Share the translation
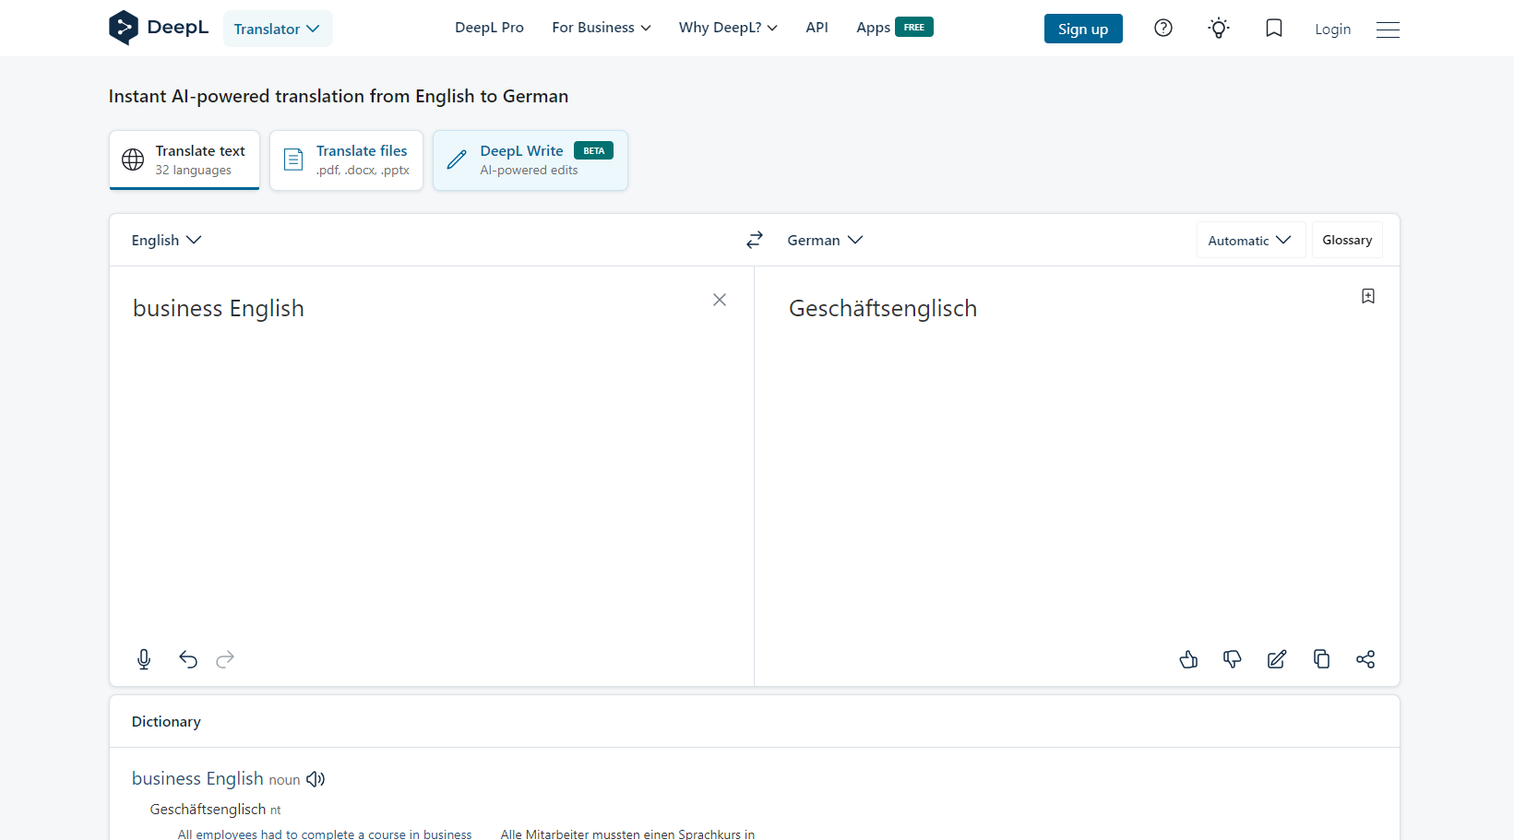This screenshot has width=1514, height=840. coord(1365,659)
